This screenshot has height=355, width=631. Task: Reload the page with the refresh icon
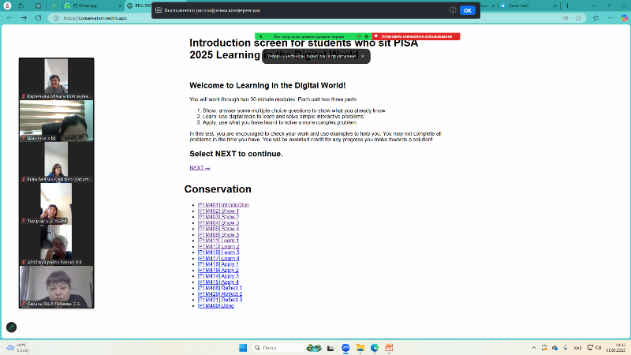coord(37,17)
